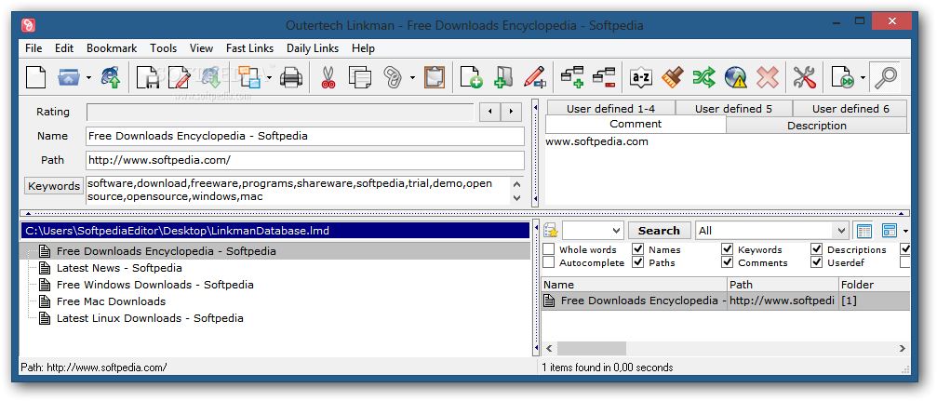937x401 pixels.
Task: Click the red scissors Cut icon
Action: [328, 77]
